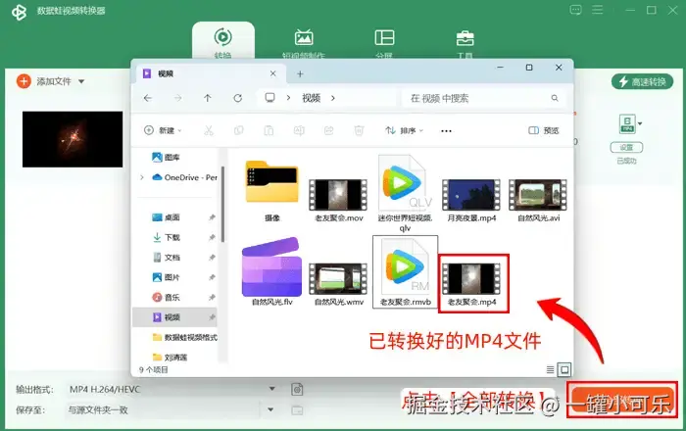Viewport: 686px width, 431px height.
Task: Switch to the 工具 toolbox tab
Action: pos(465,38)
